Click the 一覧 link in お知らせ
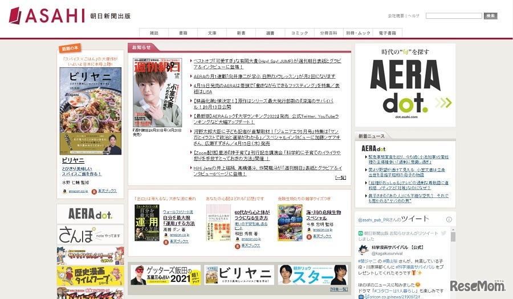Image resolution: width=513 pixels, height=299 pixels. 341,177
